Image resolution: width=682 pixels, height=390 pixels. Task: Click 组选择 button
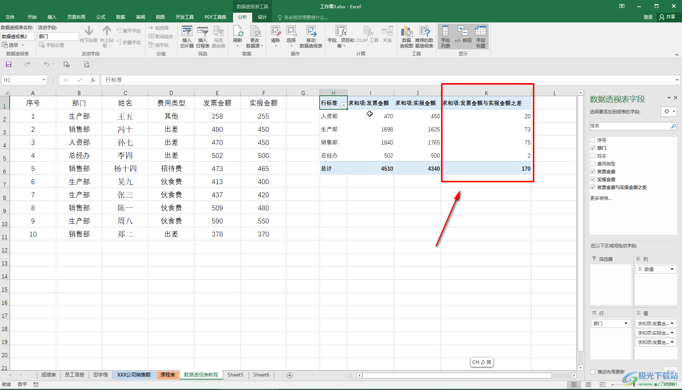pos(159,28)
